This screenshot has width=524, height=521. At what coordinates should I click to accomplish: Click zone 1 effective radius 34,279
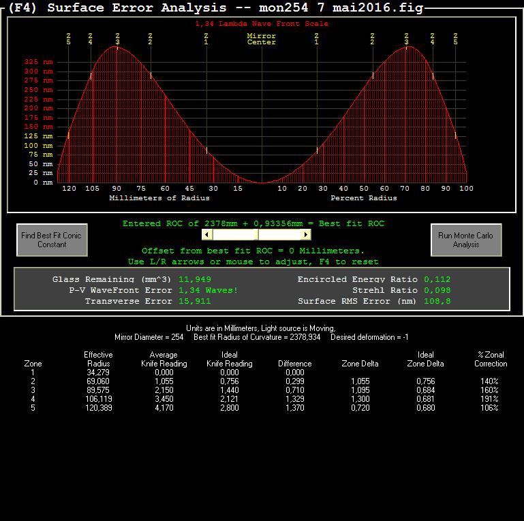(x=98, y=373)
